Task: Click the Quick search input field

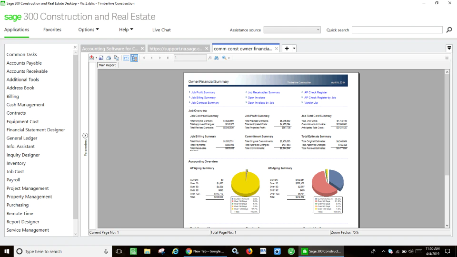Action: (397, 30)
